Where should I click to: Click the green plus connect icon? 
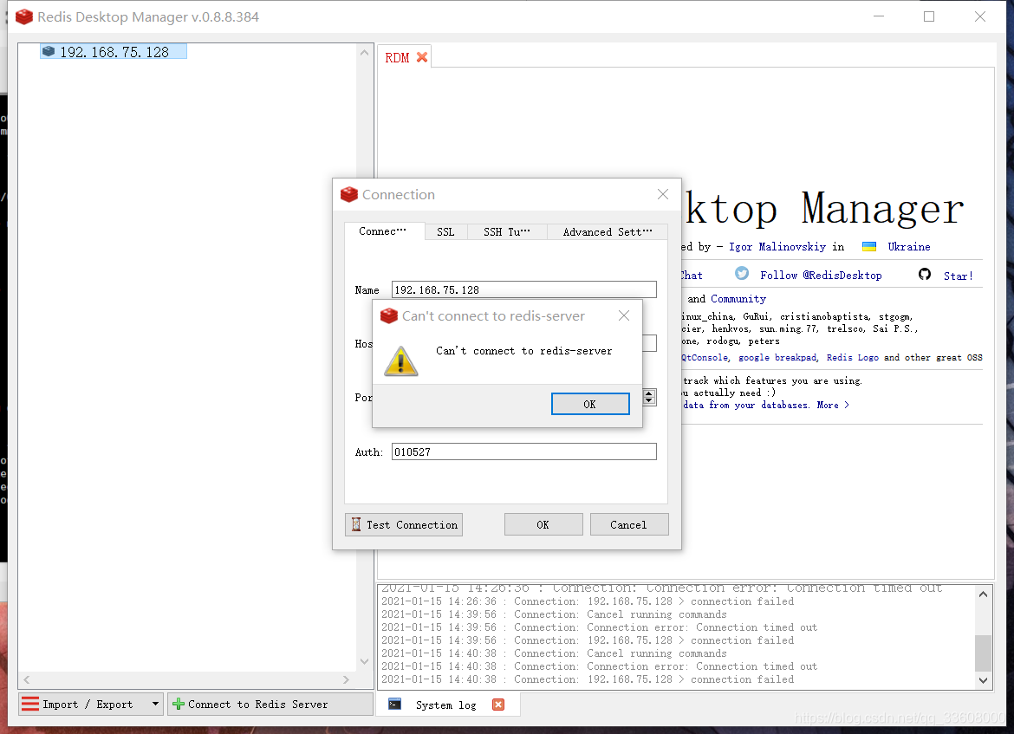(179, 705)
